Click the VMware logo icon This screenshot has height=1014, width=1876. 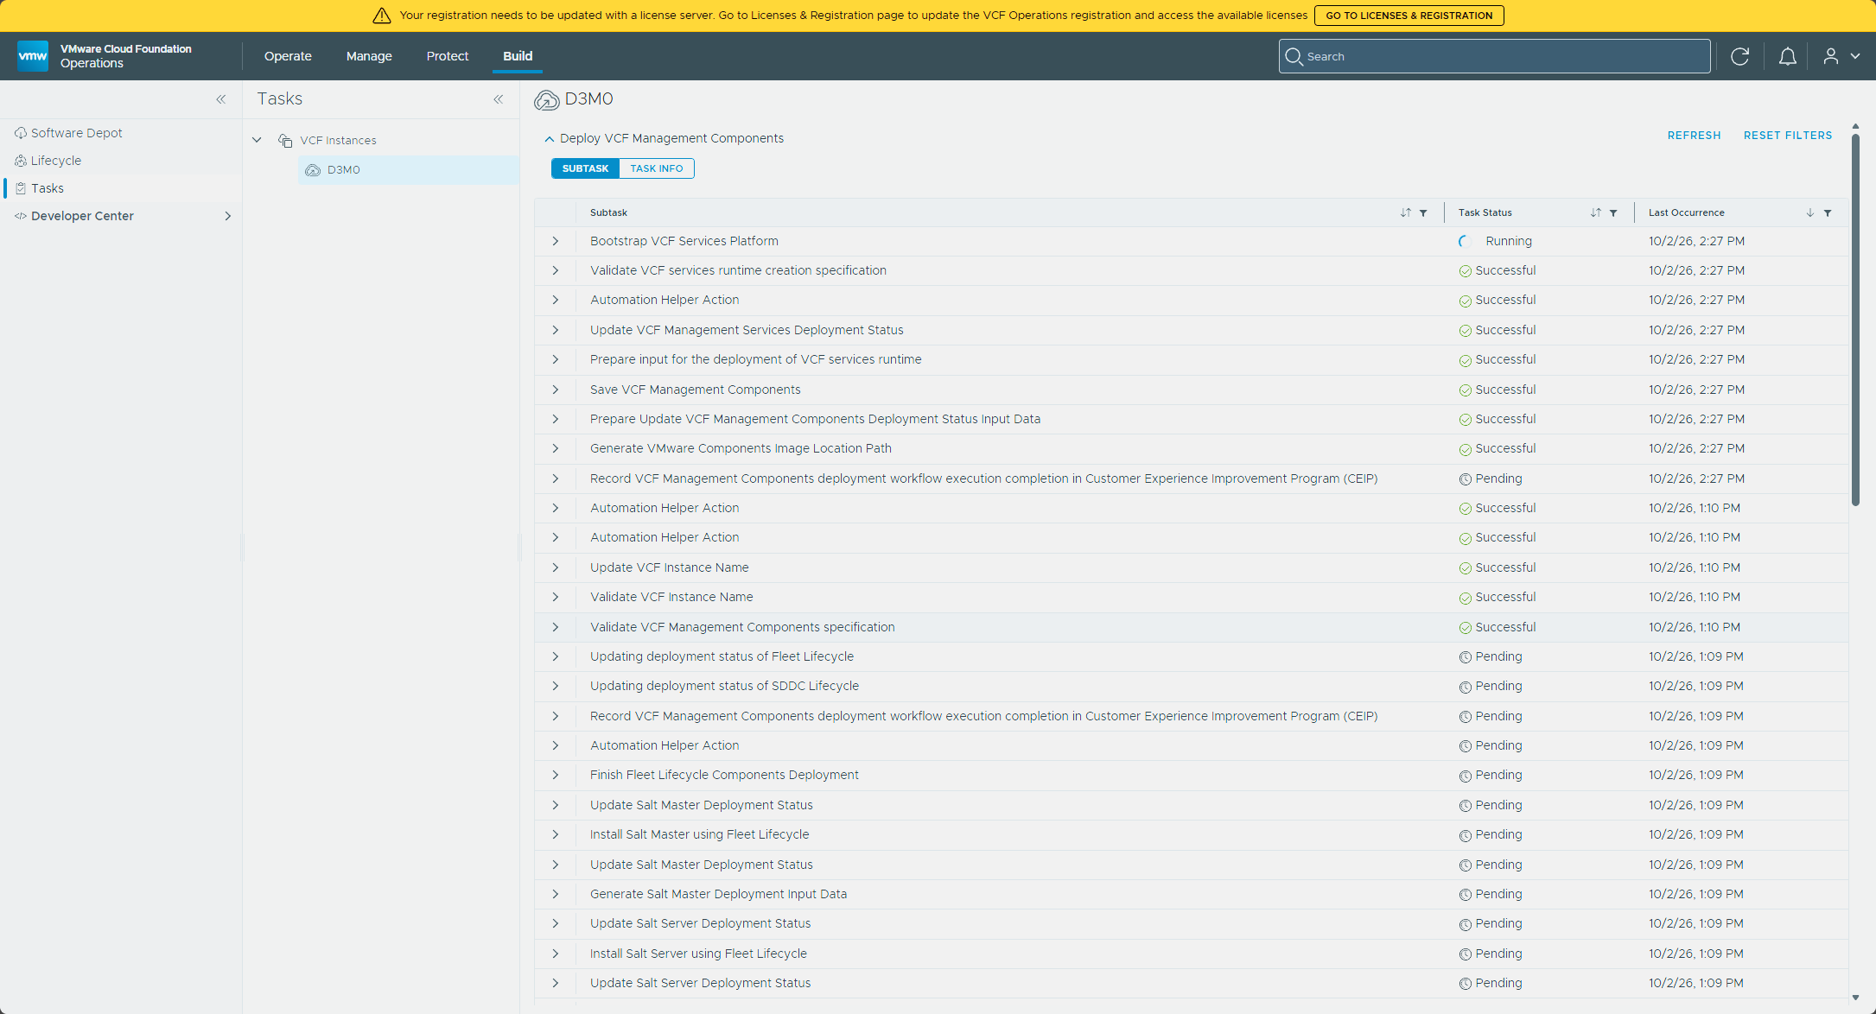33,56
